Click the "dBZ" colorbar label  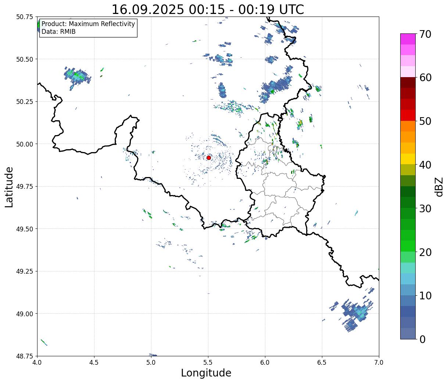pos(439,186)
